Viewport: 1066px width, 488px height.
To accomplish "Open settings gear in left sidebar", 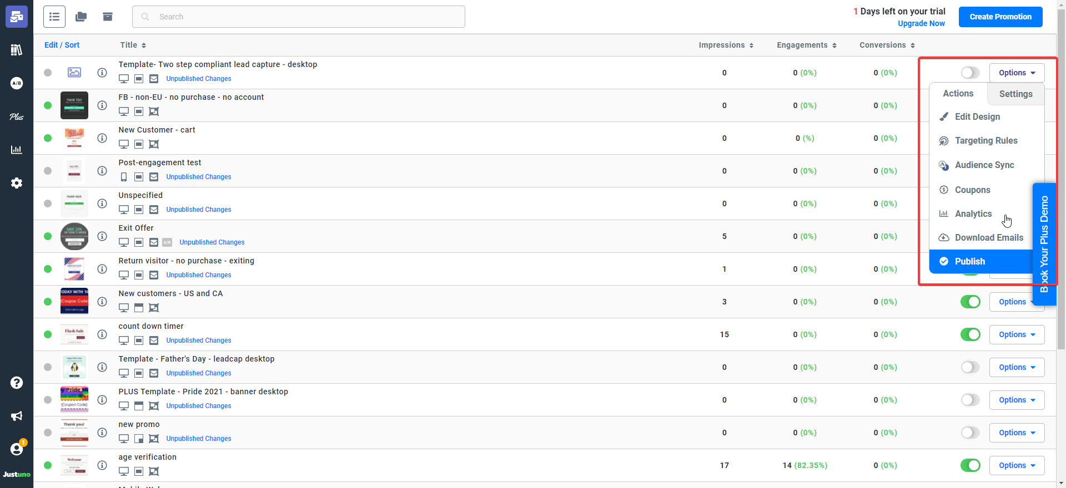I will (x=17, y=183).
